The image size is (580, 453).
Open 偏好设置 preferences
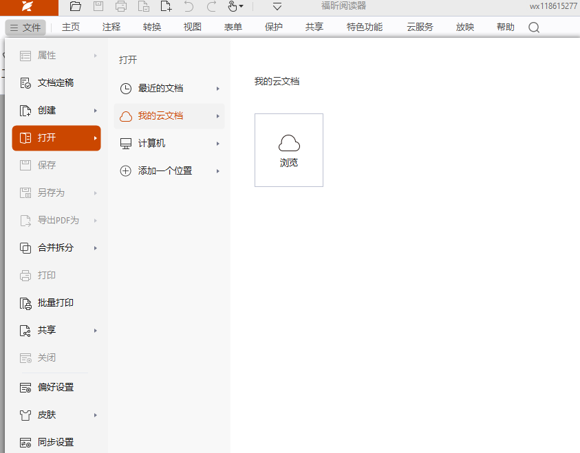tap(56, 387)
